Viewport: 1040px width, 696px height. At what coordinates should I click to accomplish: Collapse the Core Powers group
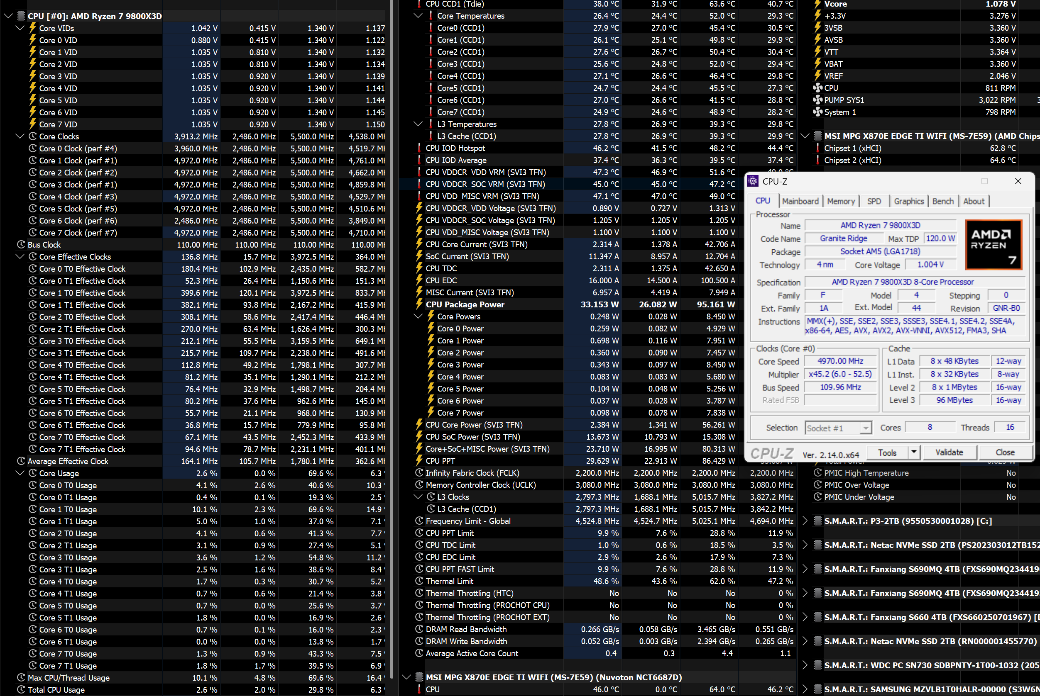418,316
